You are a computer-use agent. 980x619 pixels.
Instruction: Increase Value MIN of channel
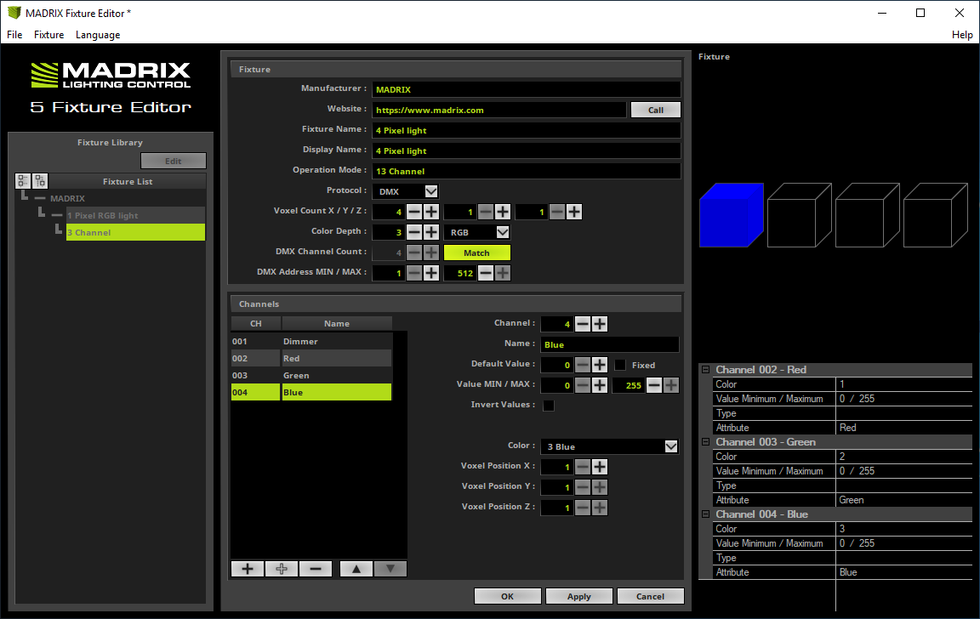tap(600, 385)
